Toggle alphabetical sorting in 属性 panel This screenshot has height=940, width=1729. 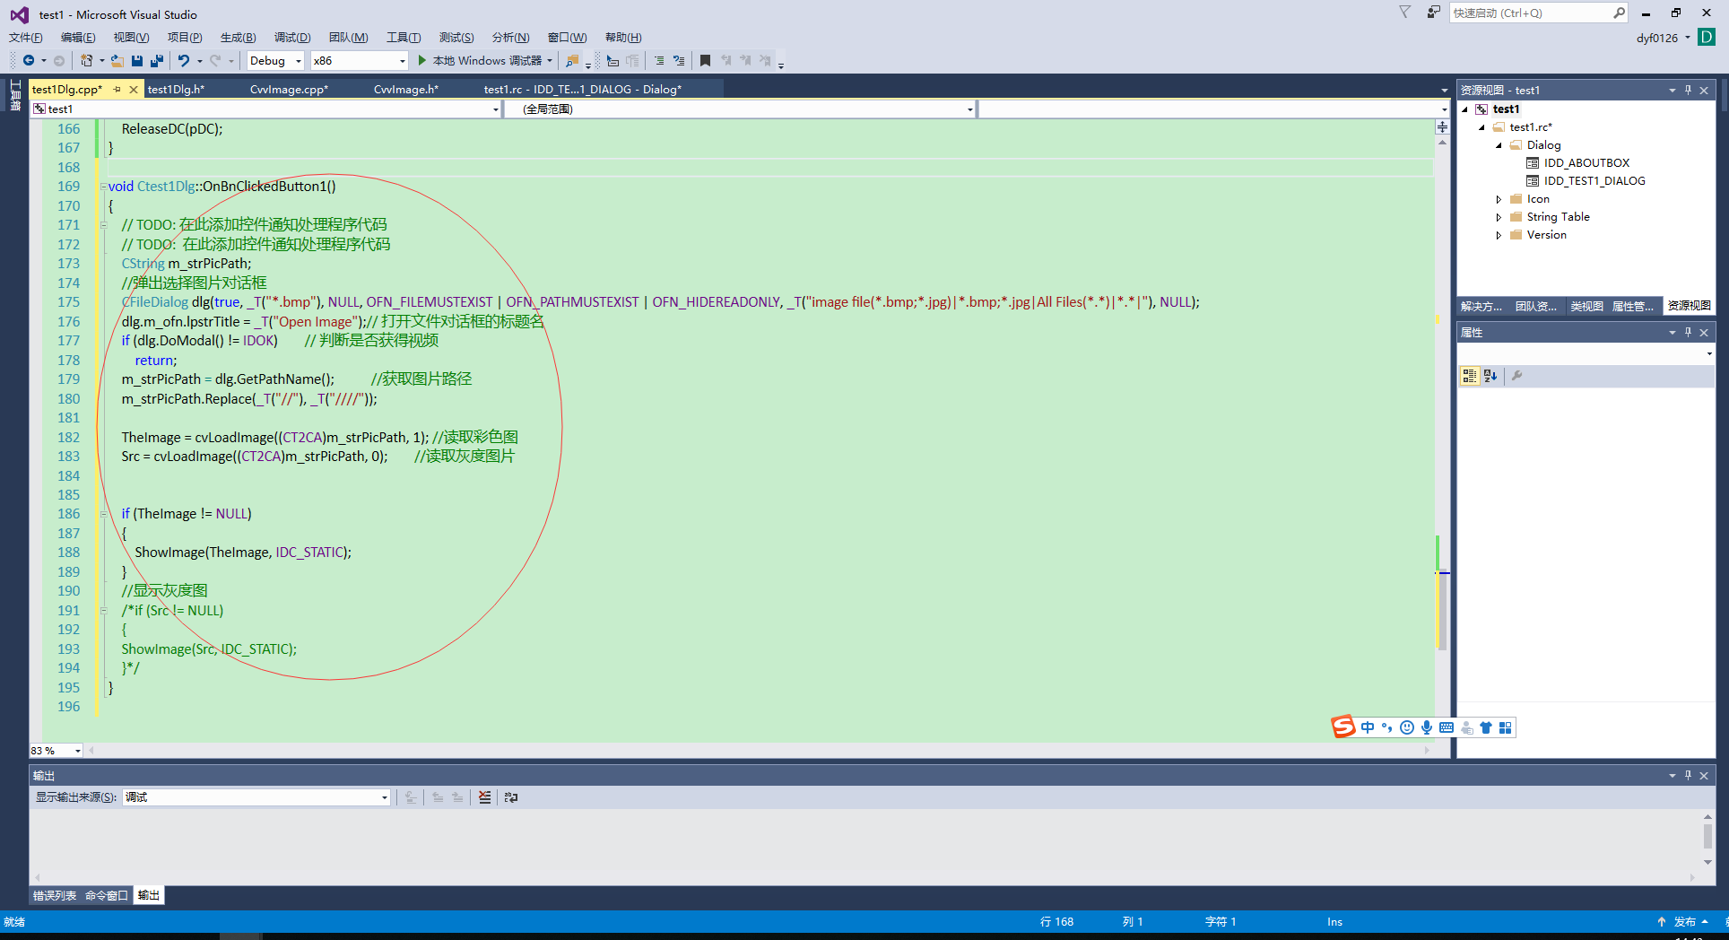click(x=1490, y=376)
